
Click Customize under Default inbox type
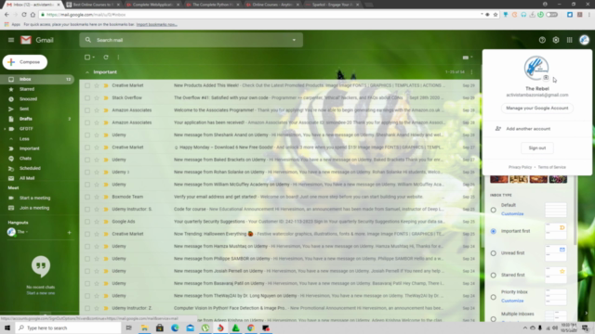[x=512, y=213]
